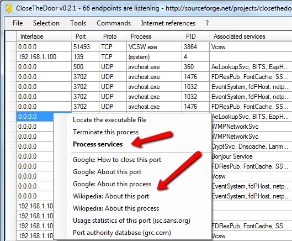292x241 pixels.
Task: Open the File menu
Action: pos(18,23)
